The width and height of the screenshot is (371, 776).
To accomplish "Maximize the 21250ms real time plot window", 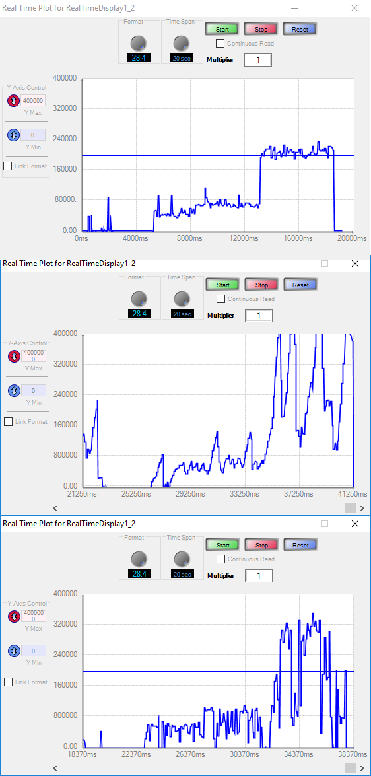I will [x=325, y=264].
